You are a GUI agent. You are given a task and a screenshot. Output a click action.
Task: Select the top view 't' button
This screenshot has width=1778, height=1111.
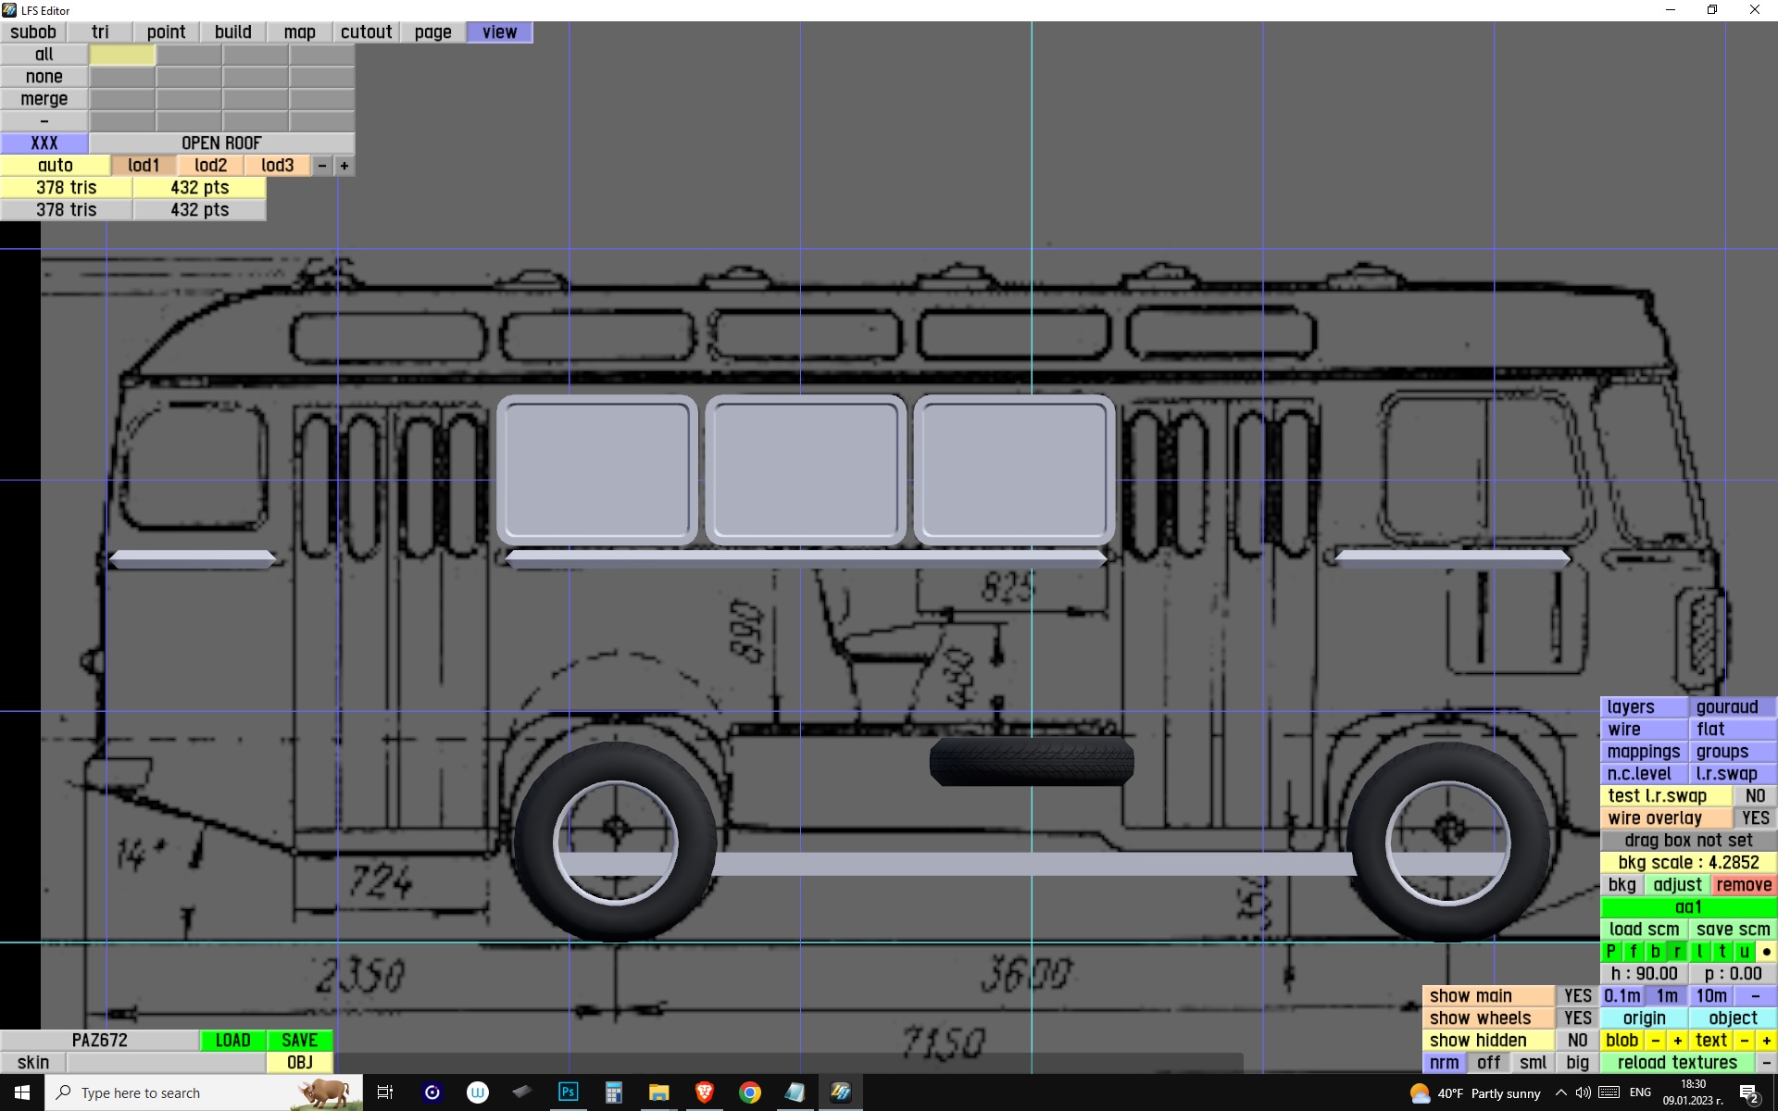pos(1722,951)
